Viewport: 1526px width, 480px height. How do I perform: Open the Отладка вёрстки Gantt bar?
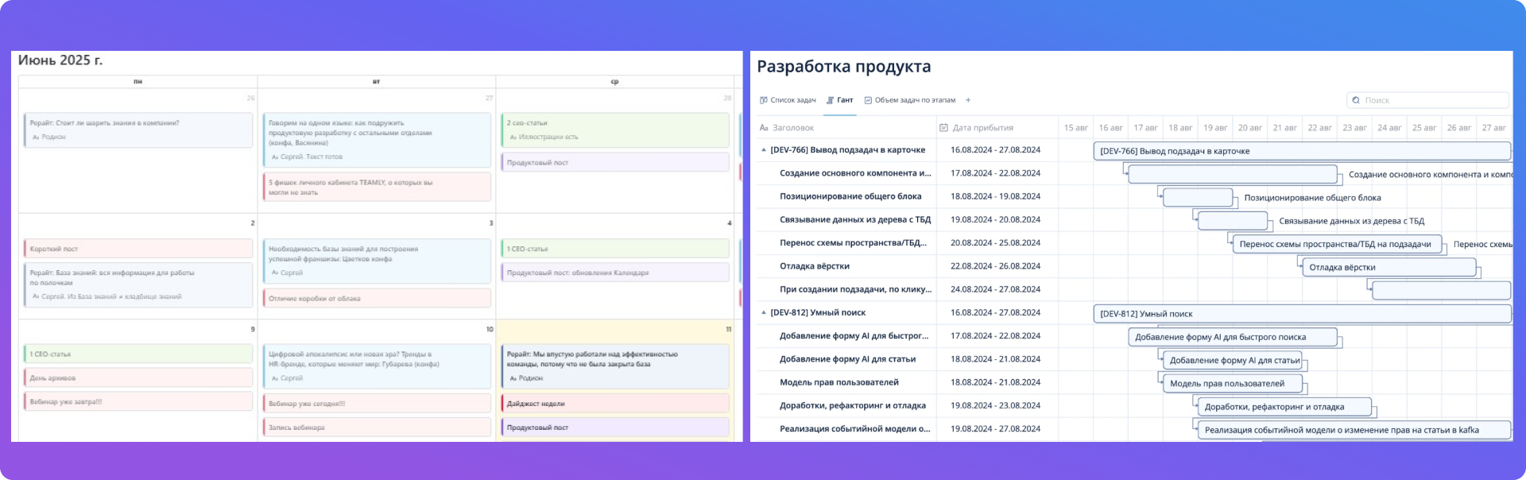click(1388, 268)
